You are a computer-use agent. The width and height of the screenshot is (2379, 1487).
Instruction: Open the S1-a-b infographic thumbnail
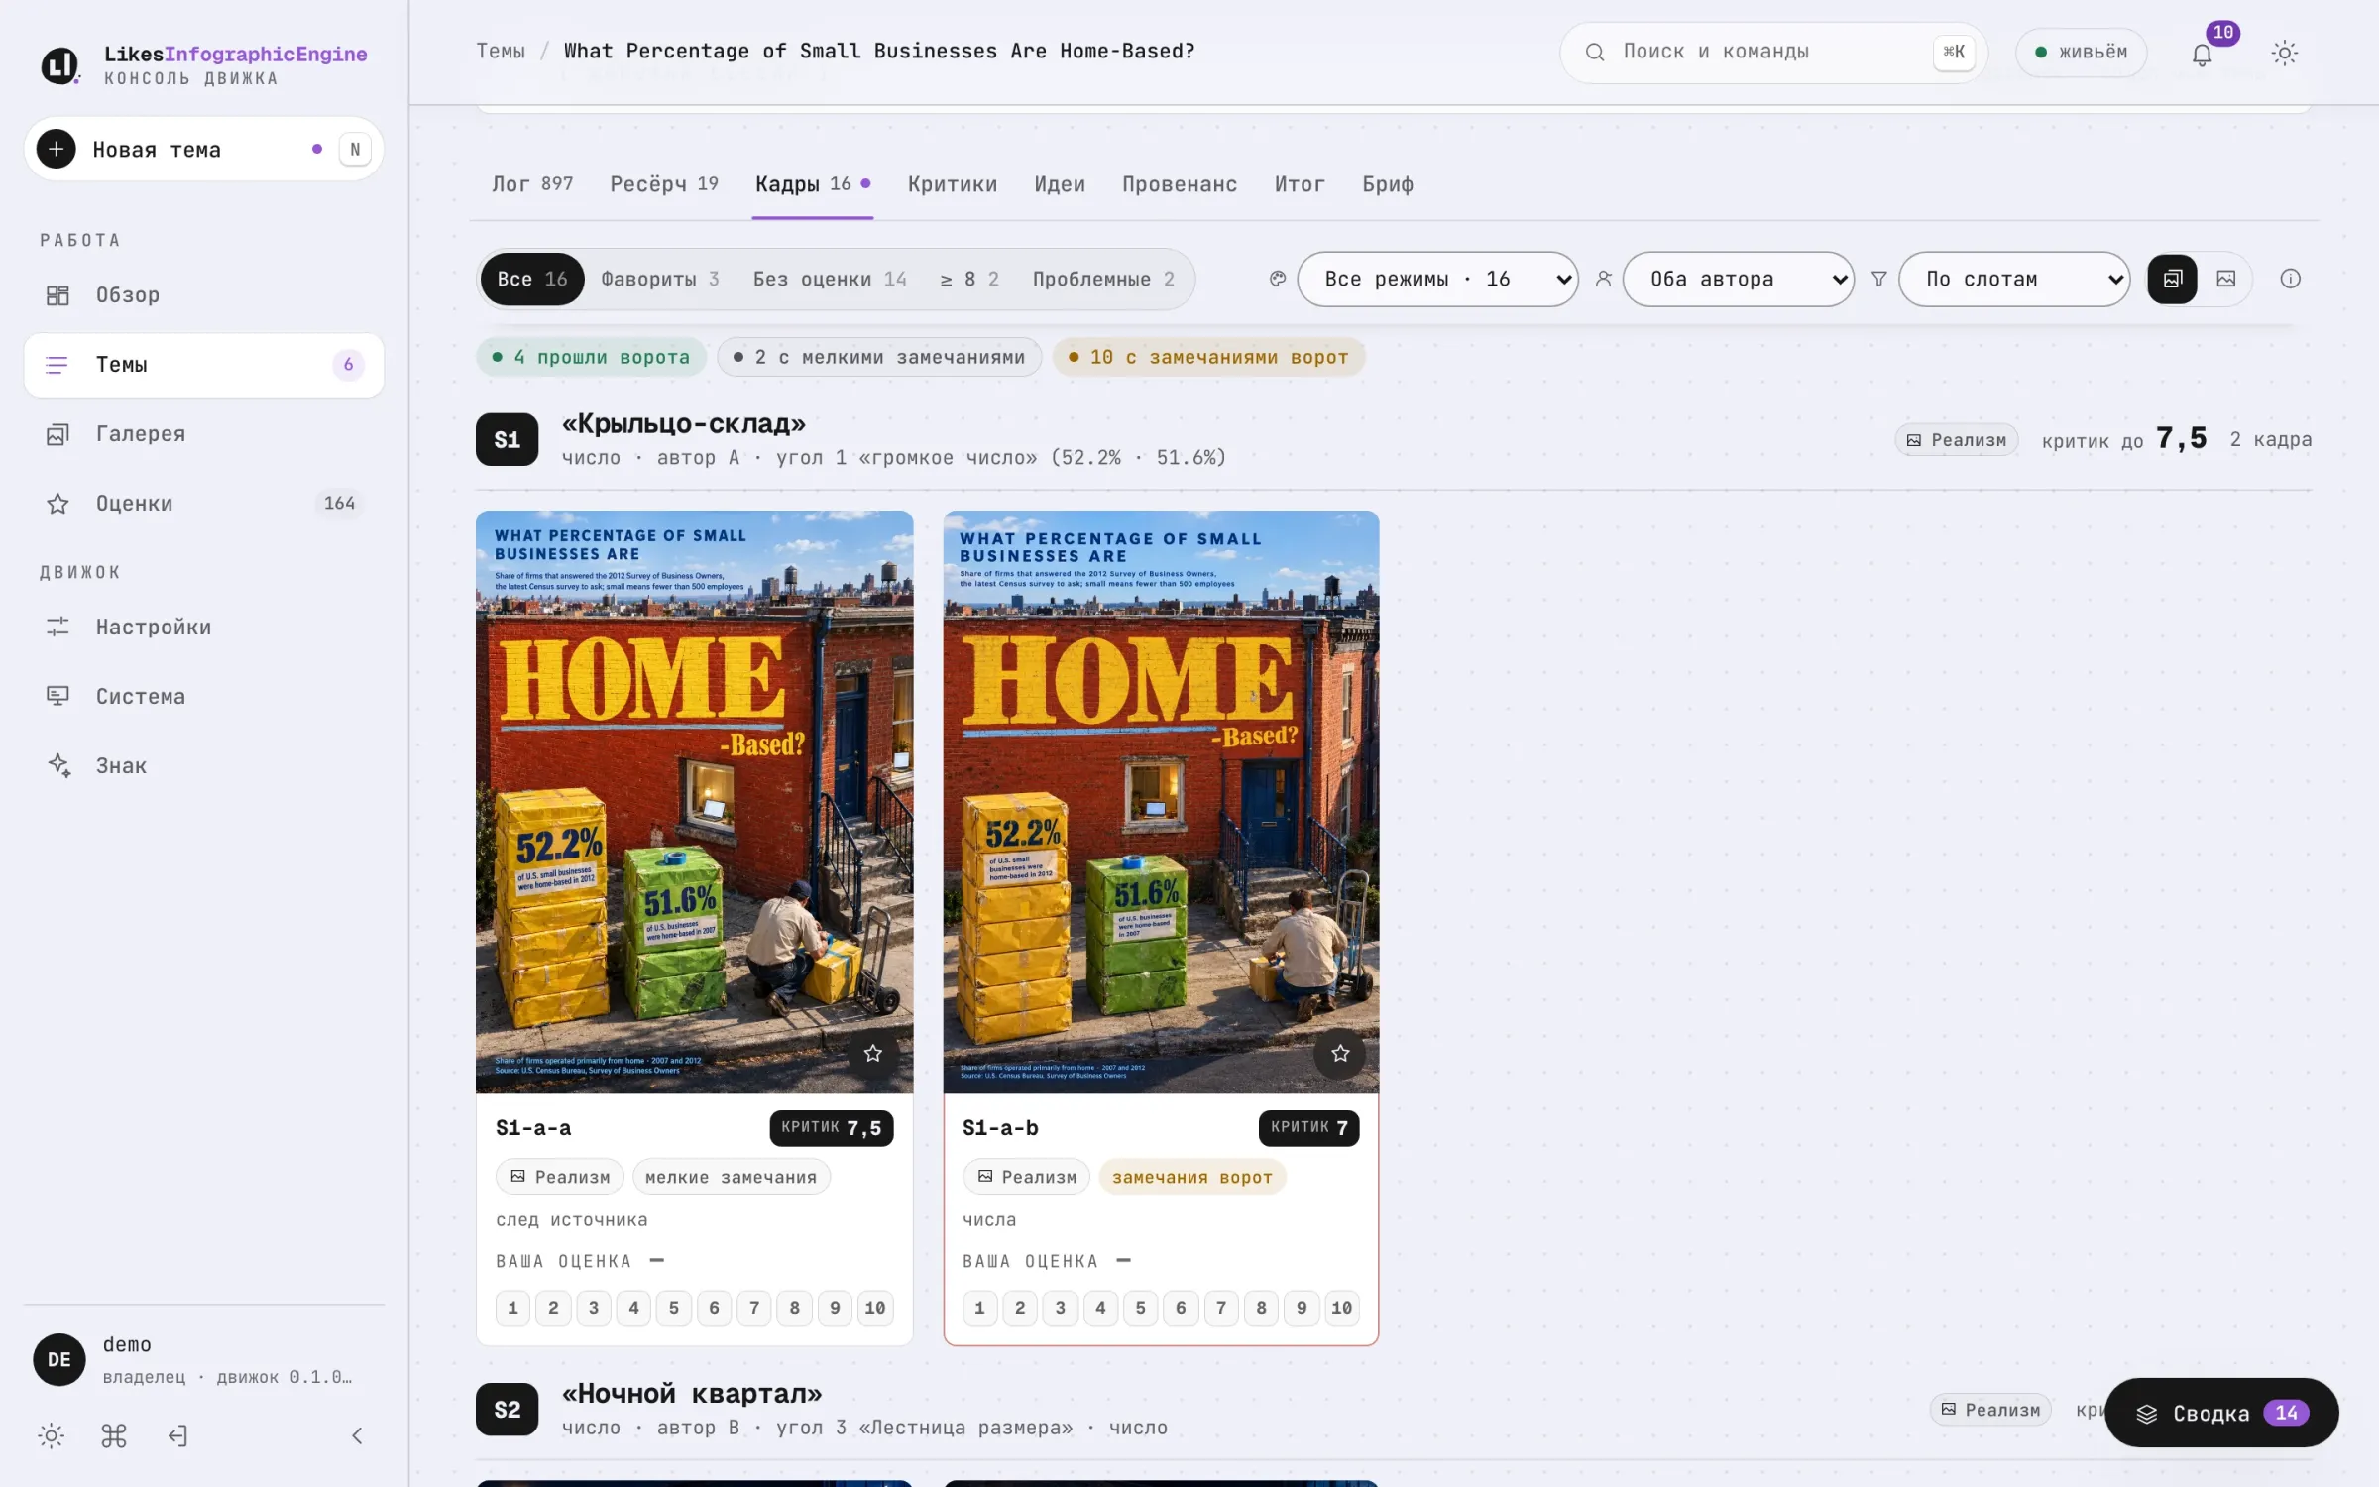(x=1161, y=802)
